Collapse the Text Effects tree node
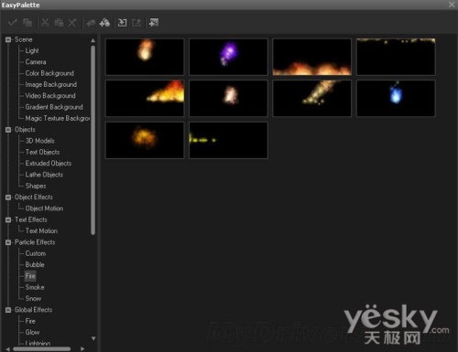 click(x=8, y=219)
